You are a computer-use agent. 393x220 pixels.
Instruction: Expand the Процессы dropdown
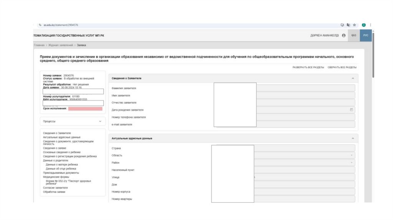pyautogui.click(x=73, y=121)
